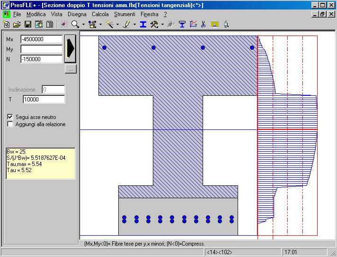337x257 pixels.
Task: Open the pencil tool dropdown arrow
Action: point(134,24)
